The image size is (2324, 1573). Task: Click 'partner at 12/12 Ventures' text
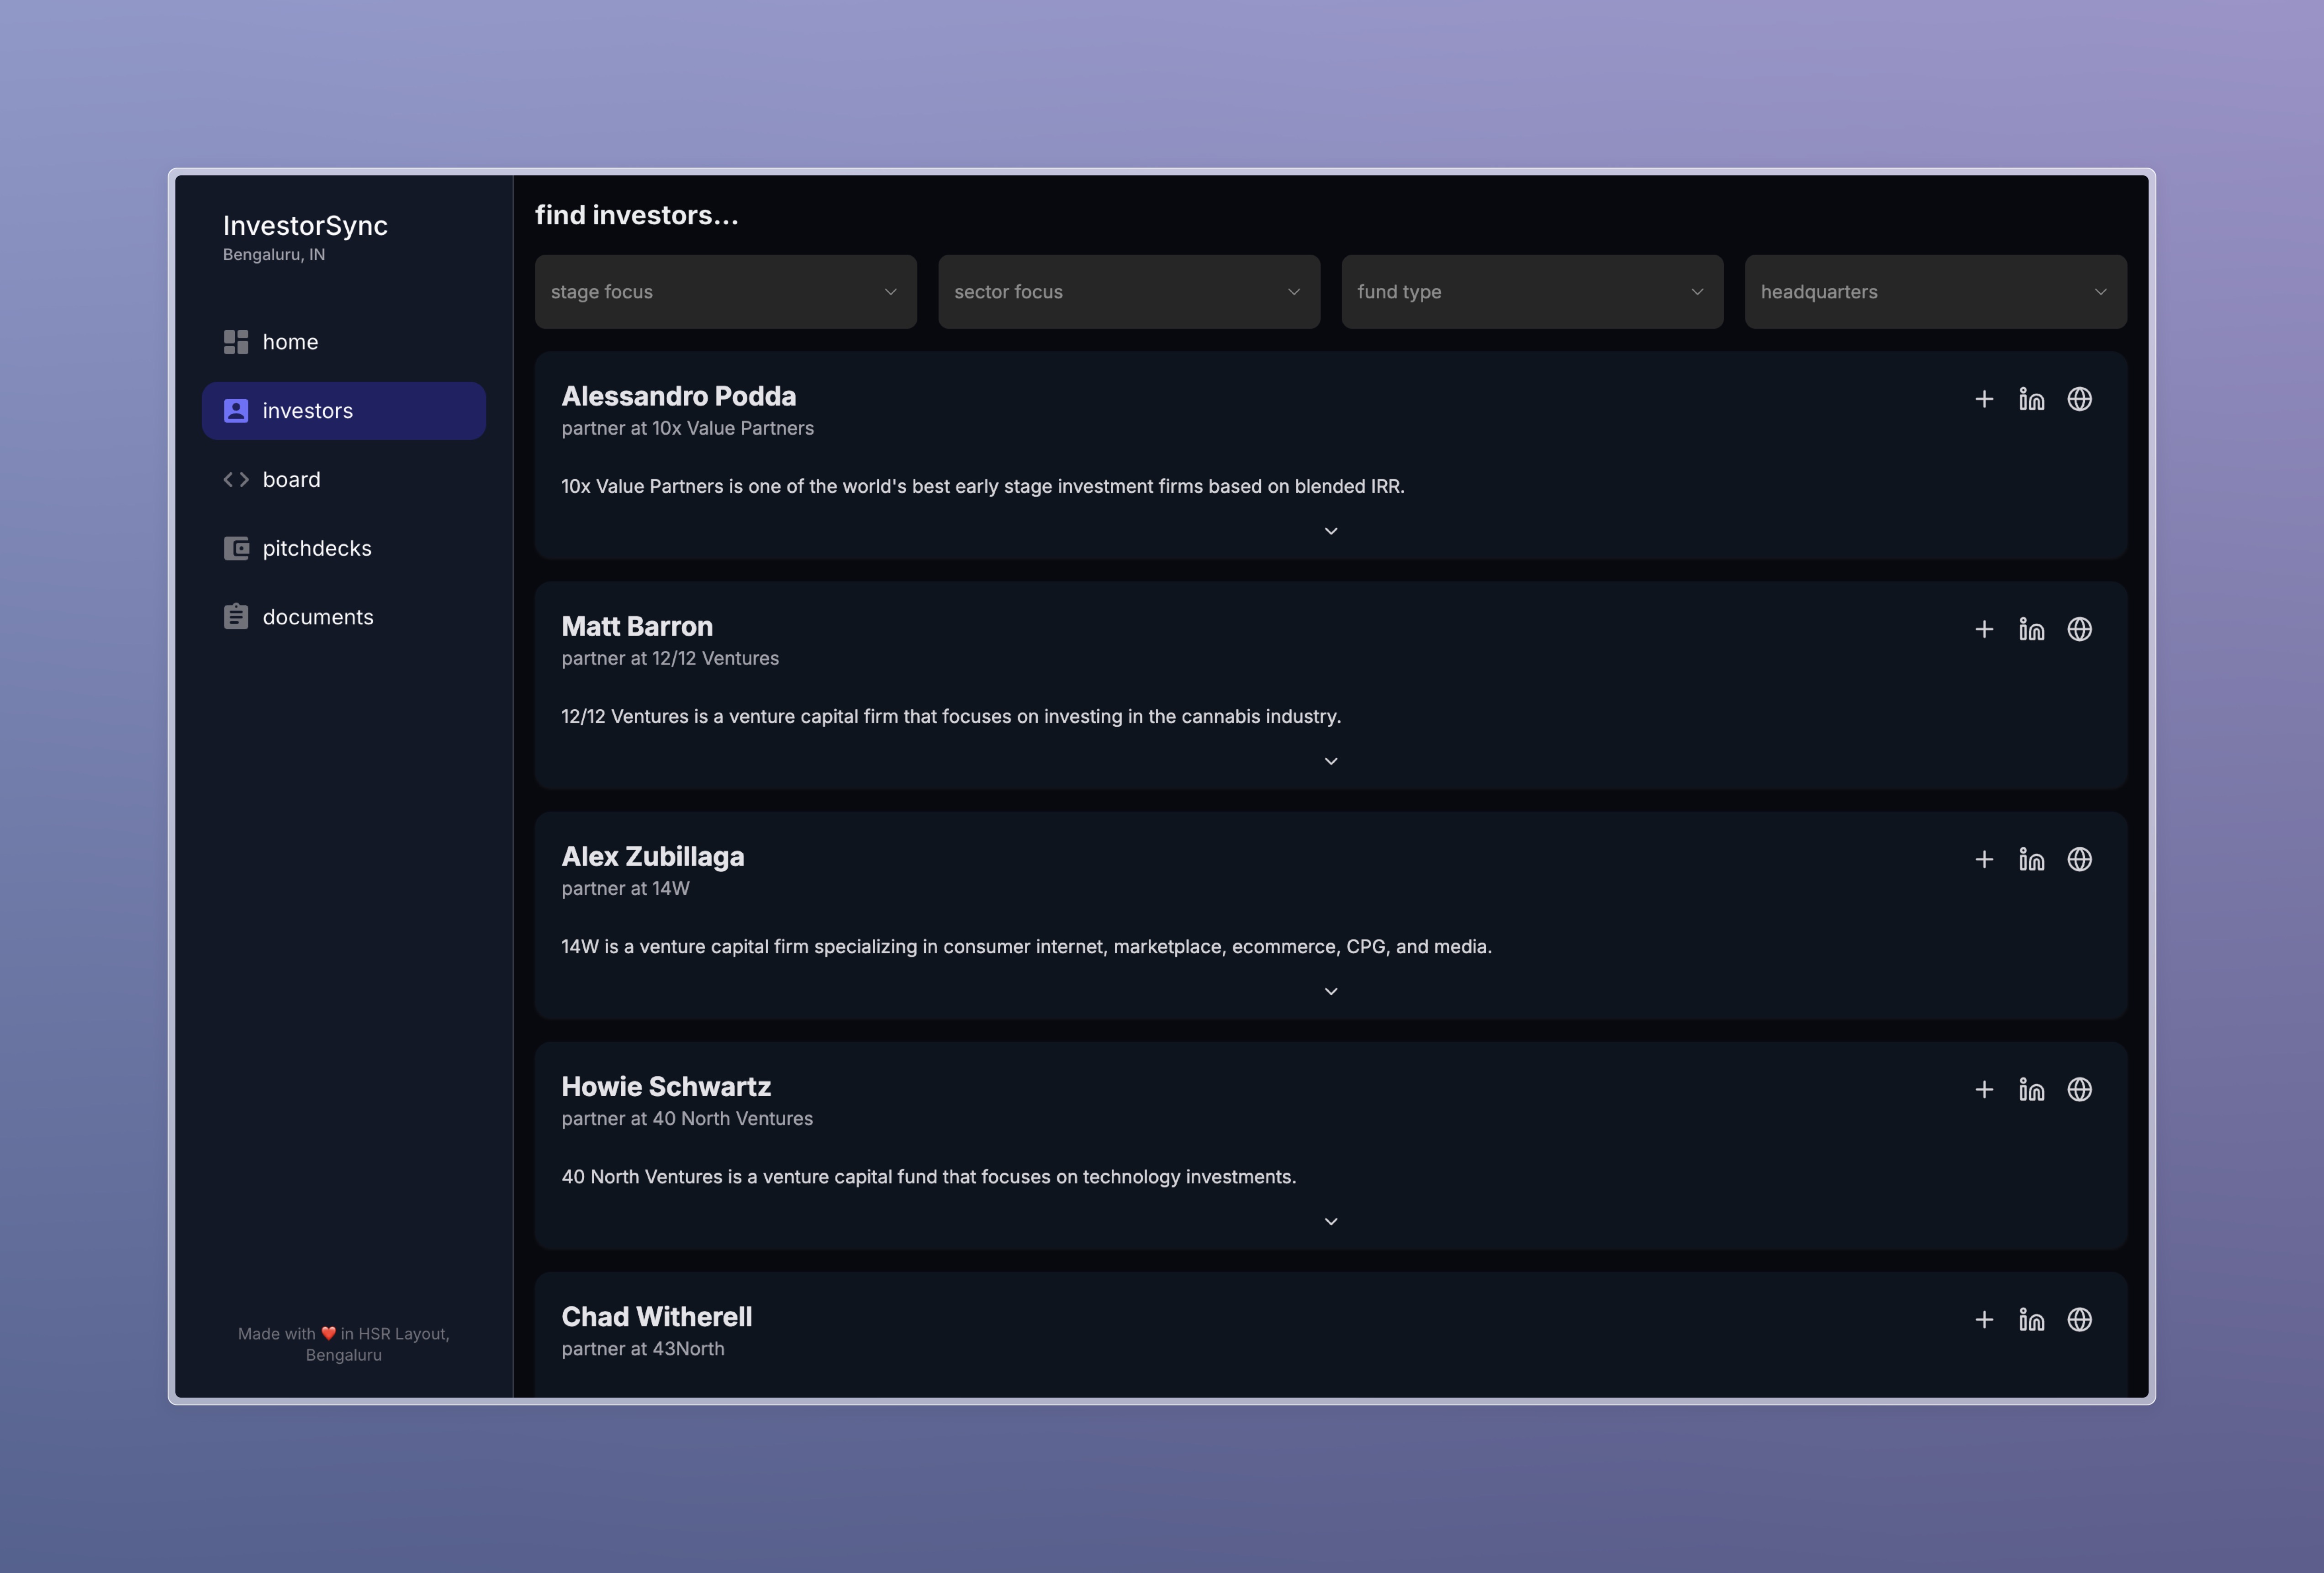[670, 658]
